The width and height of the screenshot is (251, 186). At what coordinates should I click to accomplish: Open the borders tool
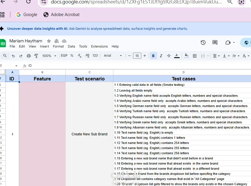point(195,56)
